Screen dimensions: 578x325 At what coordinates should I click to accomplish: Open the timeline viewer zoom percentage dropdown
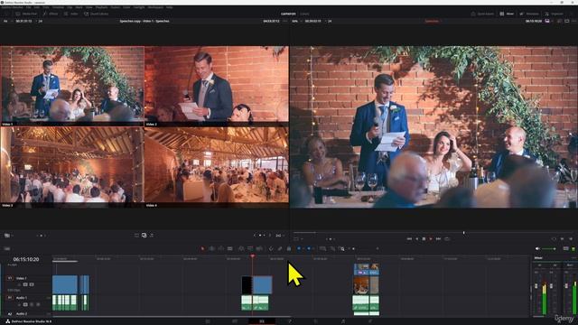pyautogui.click(x=296, y=21)
